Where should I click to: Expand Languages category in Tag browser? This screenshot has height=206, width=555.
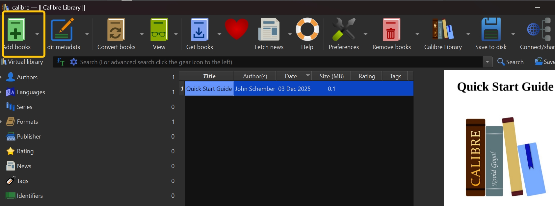(x=1, y=92)
